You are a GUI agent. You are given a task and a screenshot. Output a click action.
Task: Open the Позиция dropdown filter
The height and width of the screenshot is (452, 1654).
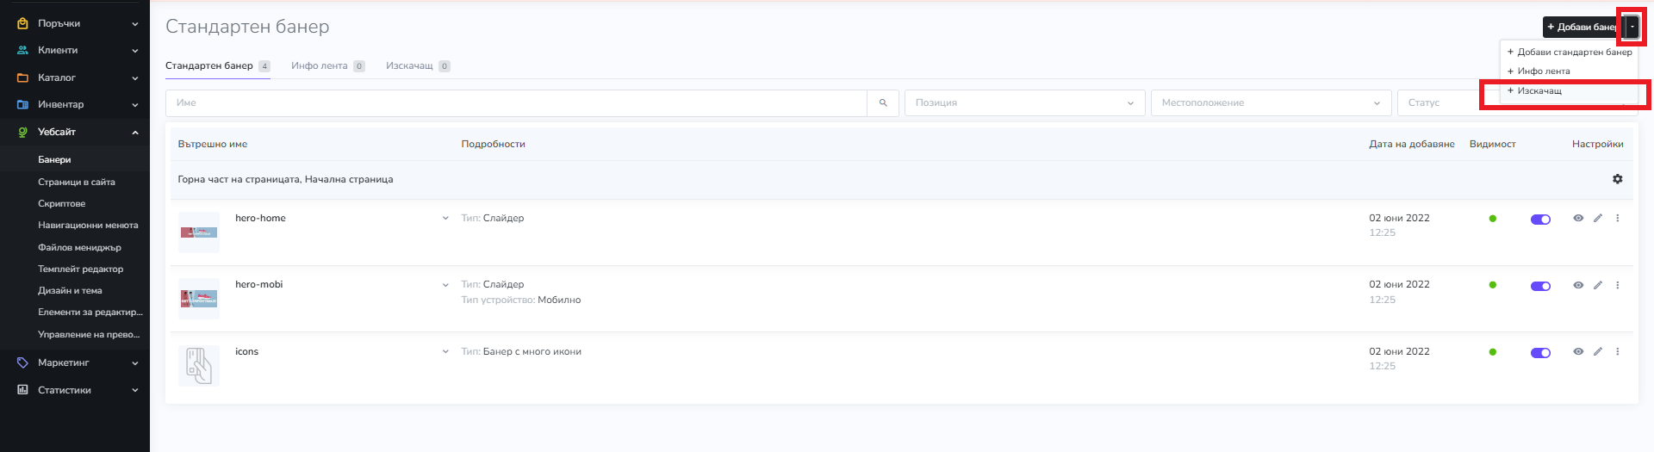[x=1023, y=103]
